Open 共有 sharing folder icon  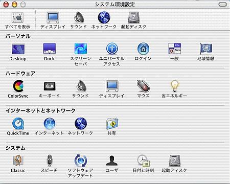112,124
